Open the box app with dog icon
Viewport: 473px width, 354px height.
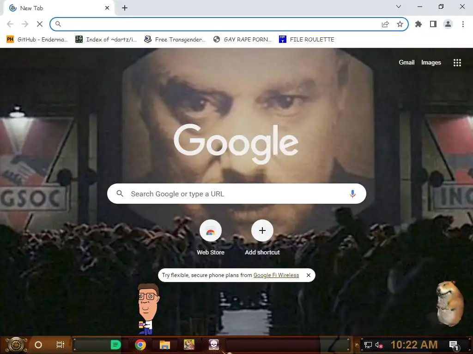pos(189,345)
